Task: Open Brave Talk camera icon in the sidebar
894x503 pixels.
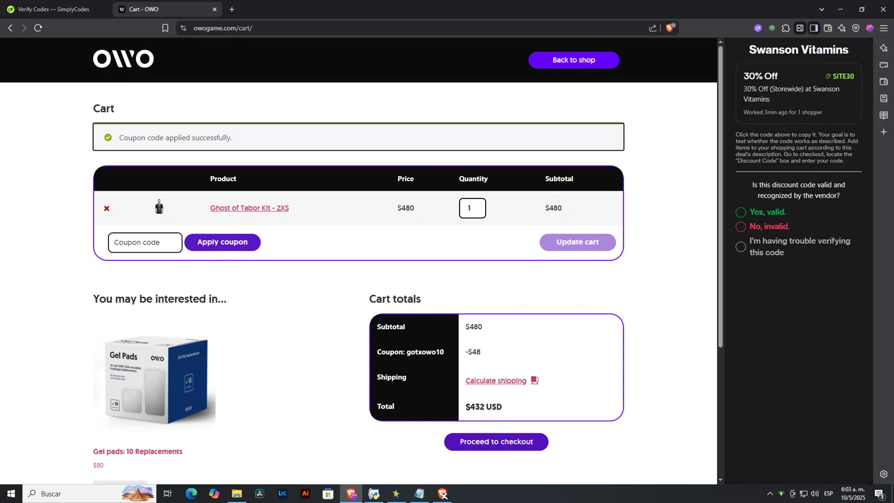Action: point(884,64)
